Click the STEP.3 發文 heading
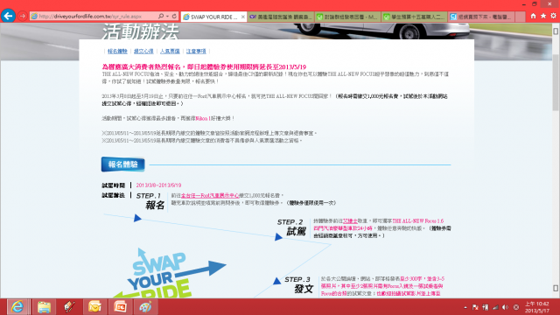Image resolution: width=560 pixels, height=315 pixels. (298, 284)
